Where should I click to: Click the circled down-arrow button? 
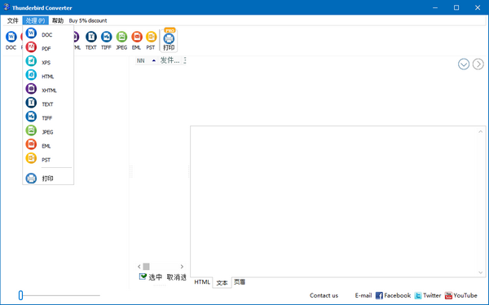coord(464,64)
